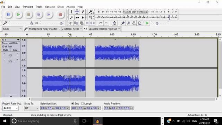The width and height of the screenshot is (222, 125).
Task: Open the Tracks menu
Action: tap(39, 7)
